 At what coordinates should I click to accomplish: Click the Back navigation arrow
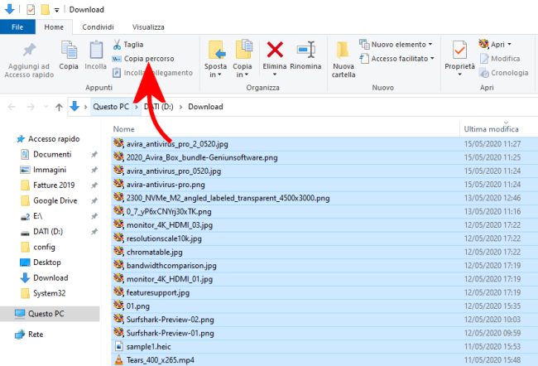tap(12, 107)
